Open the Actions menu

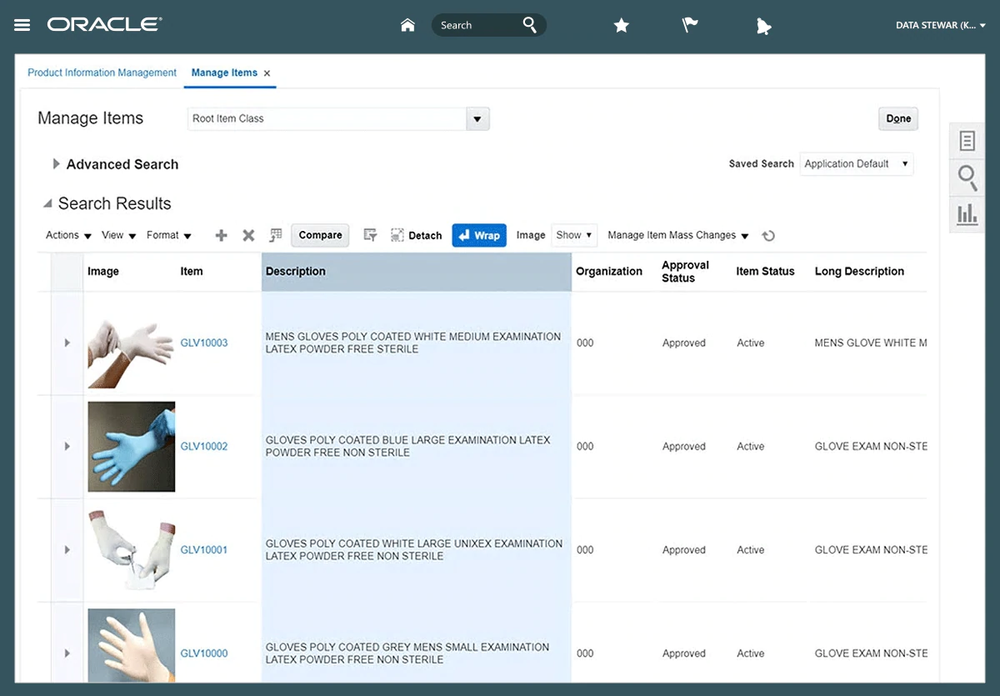point(68,236)
